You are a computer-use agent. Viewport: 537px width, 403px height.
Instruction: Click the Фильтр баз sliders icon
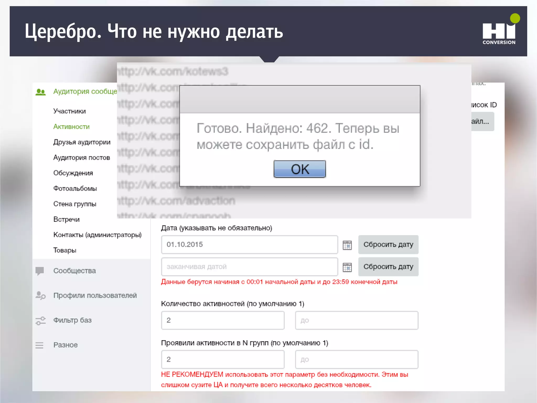40,321
